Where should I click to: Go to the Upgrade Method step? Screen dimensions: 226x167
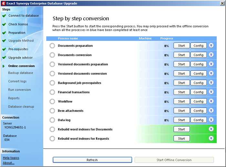point(21,41)
